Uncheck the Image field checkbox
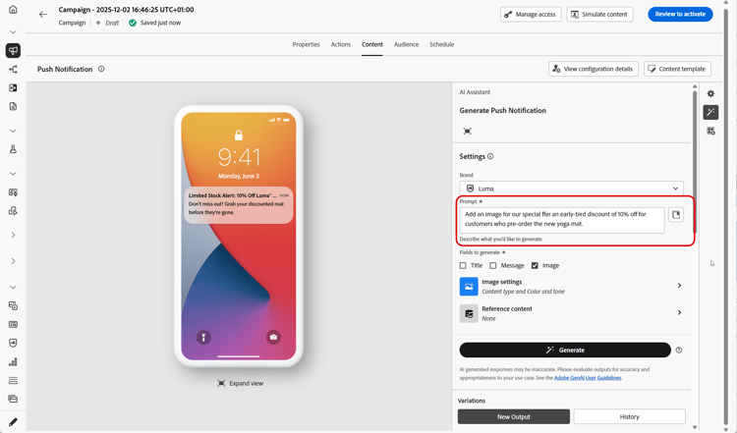This screenshot has width=737, height=433. click(x=535, y=266)
